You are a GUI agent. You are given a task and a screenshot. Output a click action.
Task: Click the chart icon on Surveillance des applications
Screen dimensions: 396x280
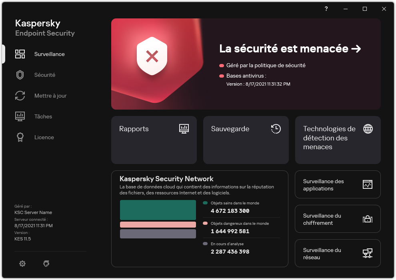coord(368,184)
